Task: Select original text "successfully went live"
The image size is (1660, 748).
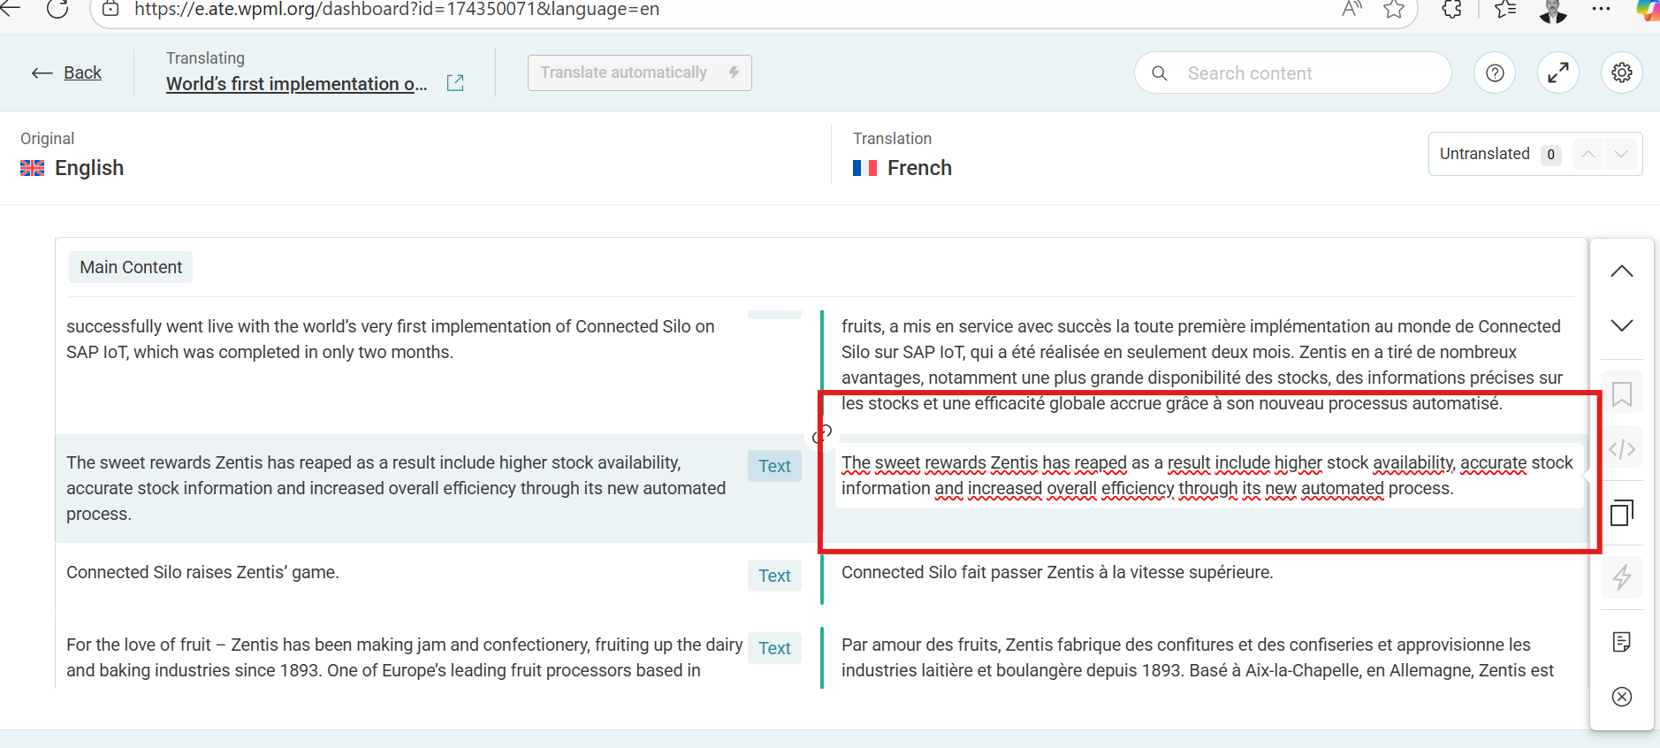Action: [391, 339]
